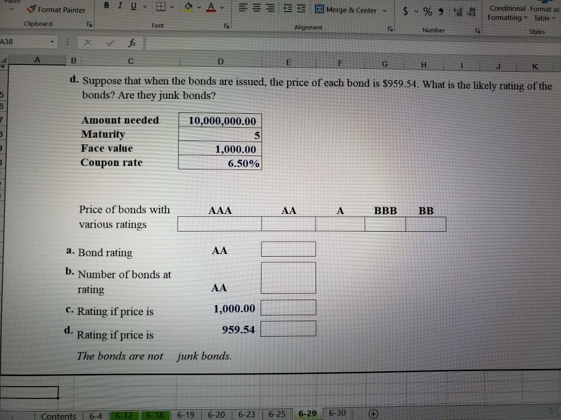Click Merge & Center button
The width and height of the screenshot is (561, 420).
pyautogui.click(x=346, y=10)
